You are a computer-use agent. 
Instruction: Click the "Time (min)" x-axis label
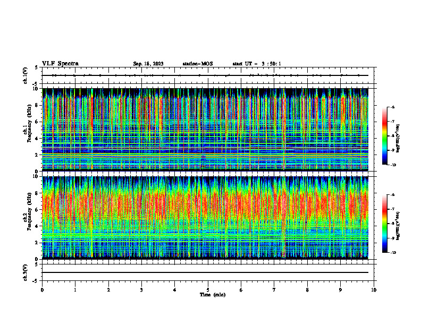(x=213, y=295)
